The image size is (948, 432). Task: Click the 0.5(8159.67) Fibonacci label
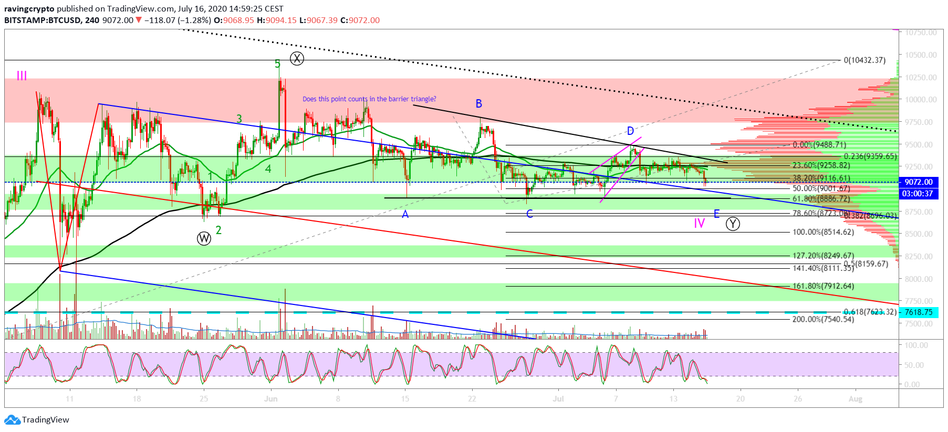pyautogui.click(x=867, y=264)
